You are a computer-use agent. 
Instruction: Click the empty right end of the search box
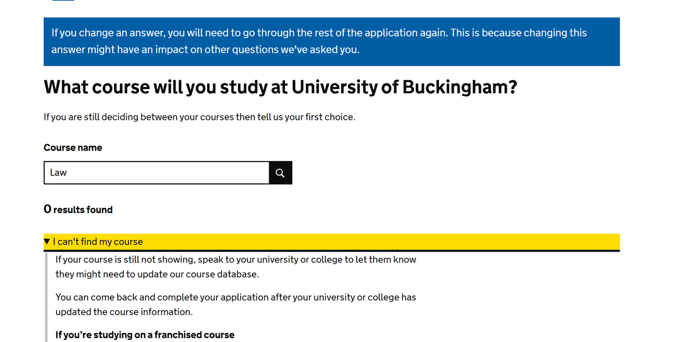point(247,173)
